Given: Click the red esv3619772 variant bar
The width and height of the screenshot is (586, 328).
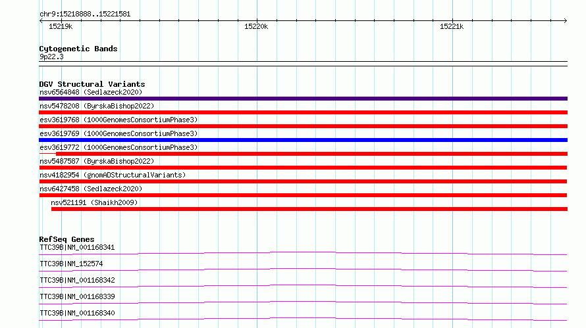Looking at the screenshot, I should 311,154.
